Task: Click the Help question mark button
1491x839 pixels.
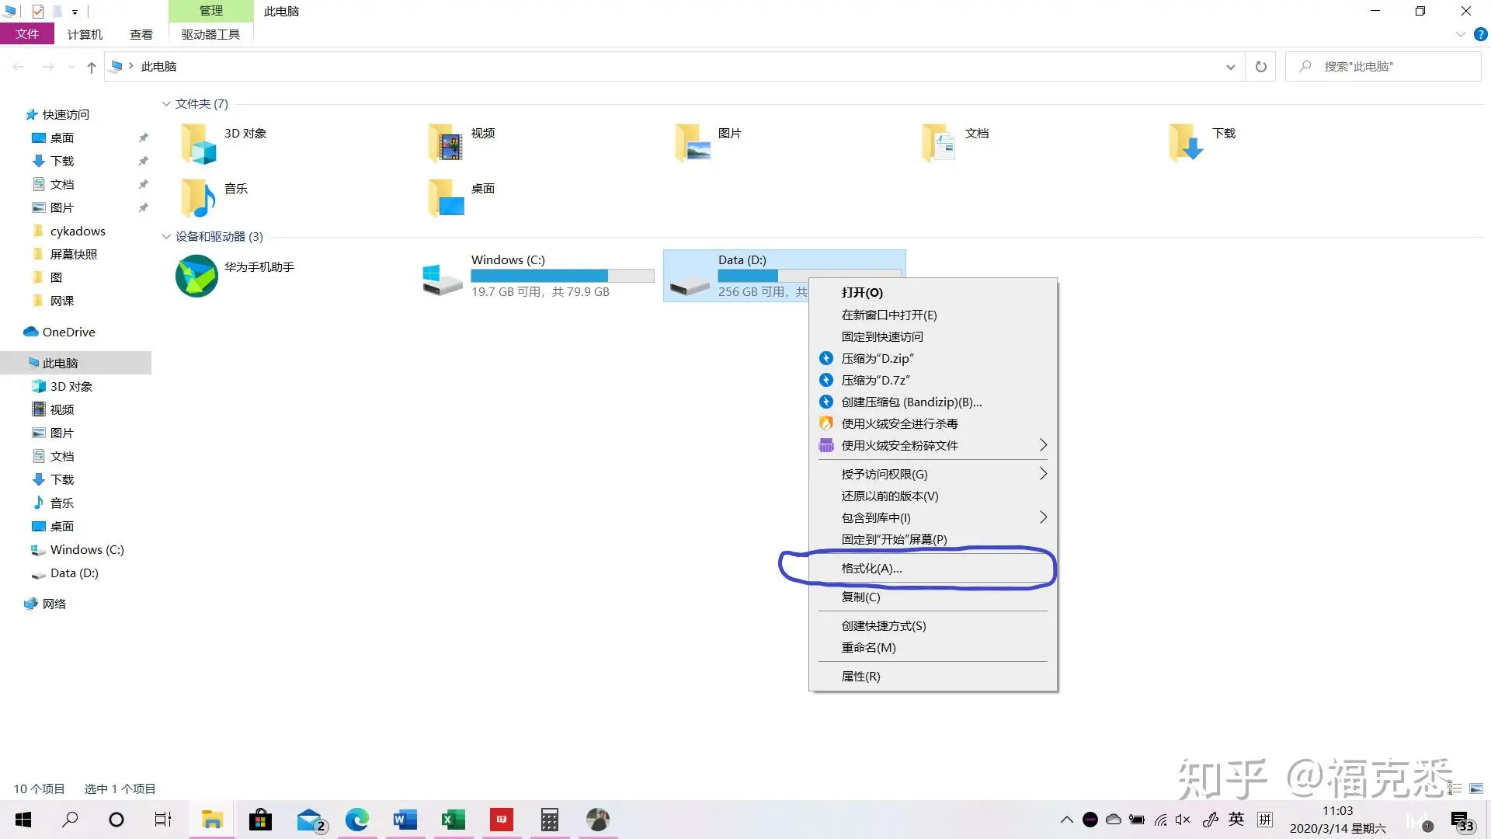Action: pos(1482,34)
